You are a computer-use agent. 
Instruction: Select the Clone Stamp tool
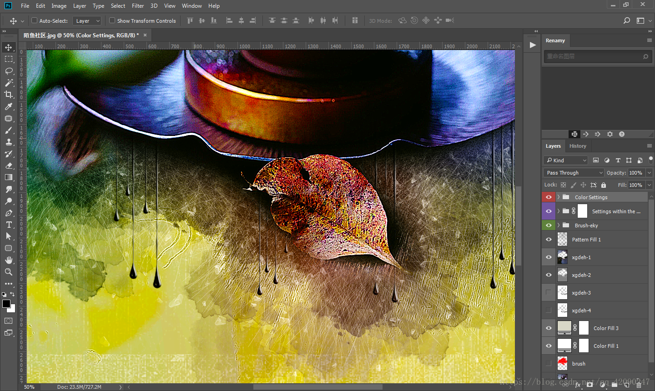tap(9, 142)
